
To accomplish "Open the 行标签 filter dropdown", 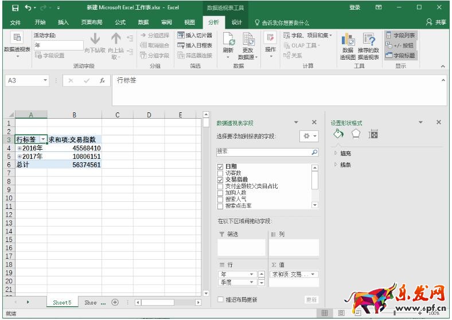I will tap(42, 140).
